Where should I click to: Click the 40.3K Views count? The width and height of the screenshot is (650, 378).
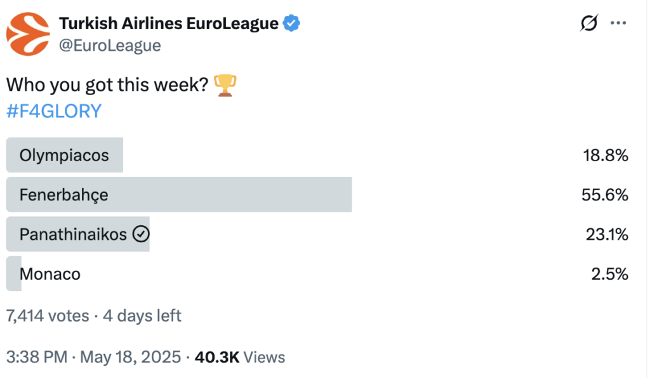[x=240, y=357]
